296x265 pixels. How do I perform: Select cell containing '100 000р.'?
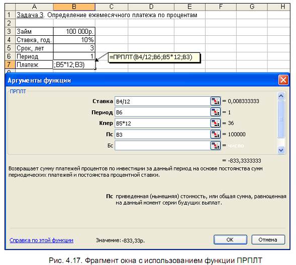click(74, 31)
